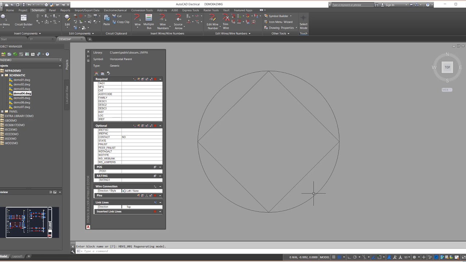Screen dimensions: 466x262
Task: Collapse the Required attributes section
Action: tap(160, 79)
